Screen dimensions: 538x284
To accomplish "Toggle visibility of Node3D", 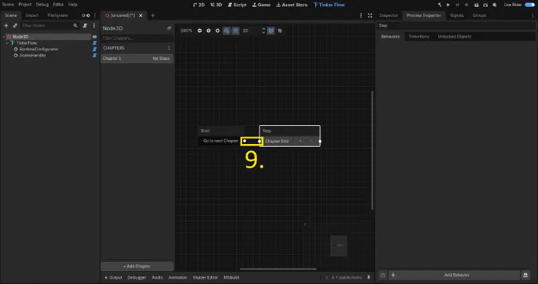I will 94,37.
